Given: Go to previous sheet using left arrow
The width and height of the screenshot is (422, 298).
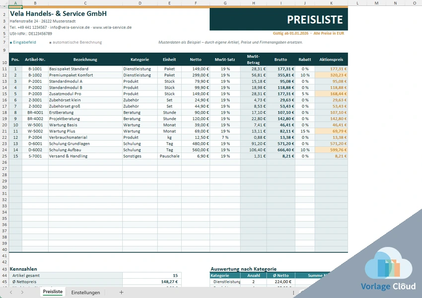Looking at the screenshot, I should [11, 293].
